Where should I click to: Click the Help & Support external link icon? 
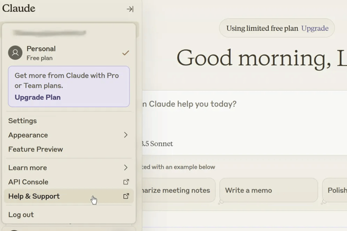[x=126, y=196]
